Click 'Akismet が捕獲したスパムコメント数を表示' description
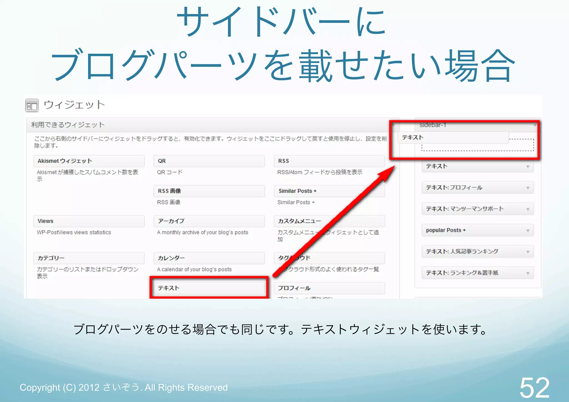569x402 pixels. point(88,176)
